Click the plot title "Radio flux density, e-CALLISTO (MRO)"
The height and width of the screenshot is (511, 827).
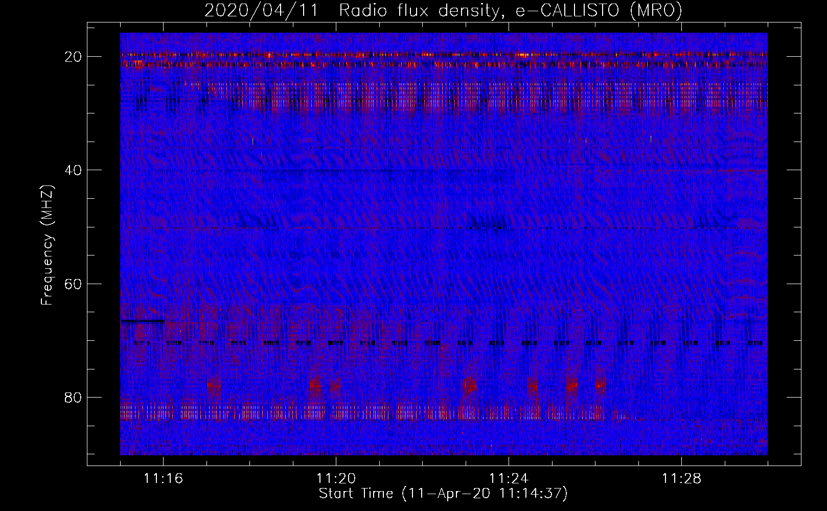(511, 10)
